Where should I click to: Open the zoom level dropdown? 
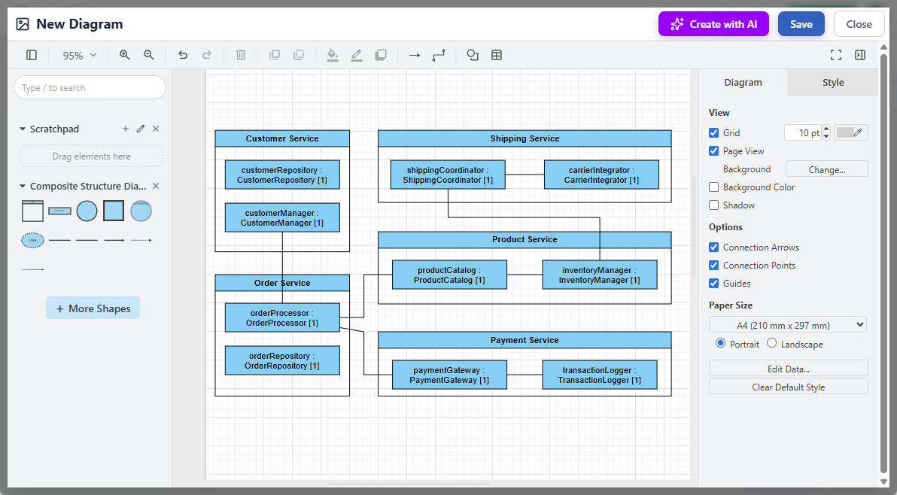pos(78,55)
